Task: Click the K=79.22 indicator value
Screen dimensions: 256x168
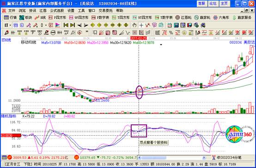Action: (x=28, y=116)
